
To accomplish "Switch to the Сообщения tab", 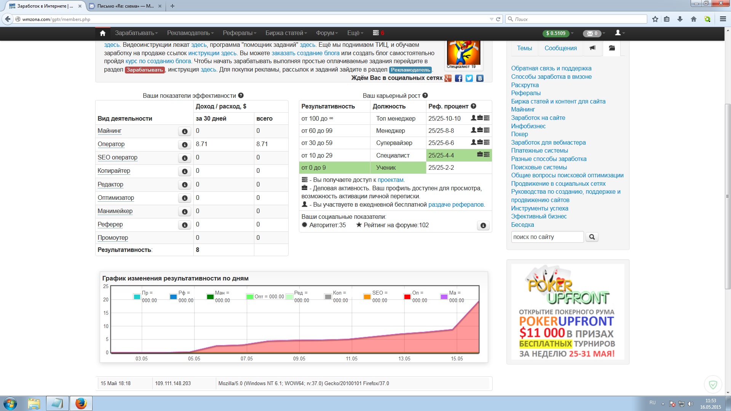I will tap(560, 48).
